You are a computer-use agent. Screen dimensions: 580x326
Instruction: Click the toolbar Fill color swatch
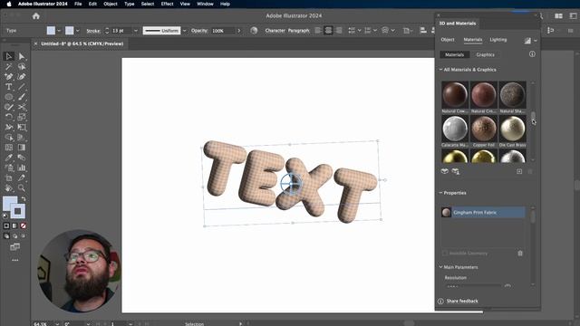pyautogui.click(x=10, y=204)
